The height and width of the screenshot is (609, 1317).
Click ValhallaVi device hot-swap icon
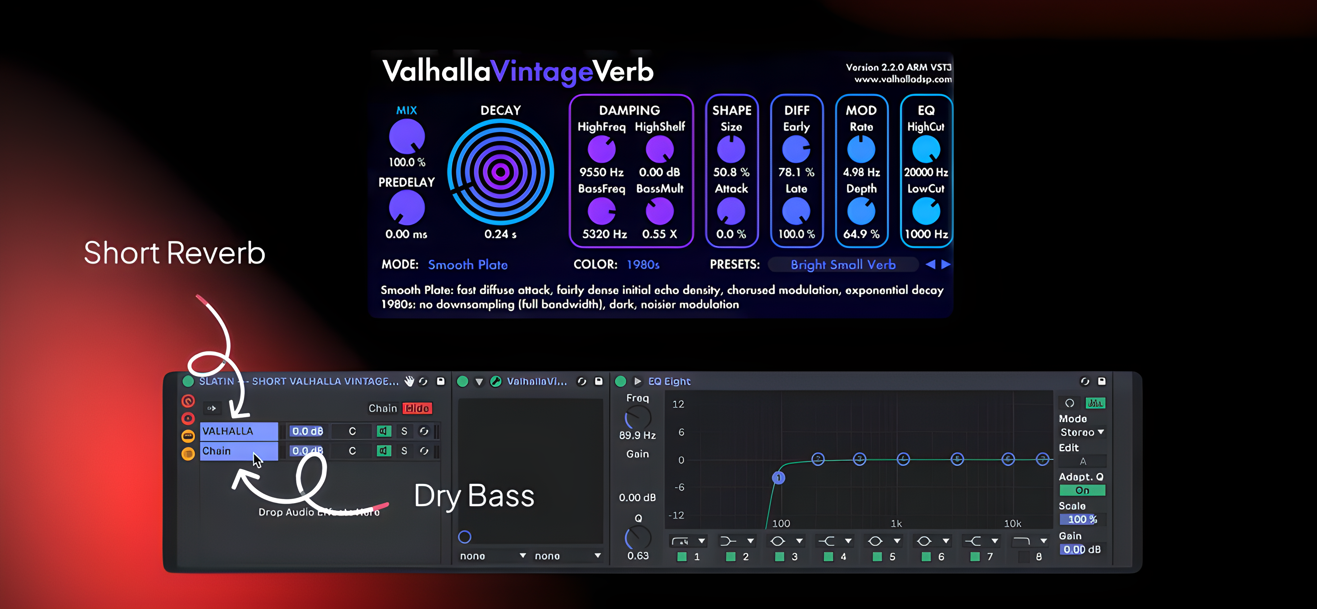click(x=582, y=381)
